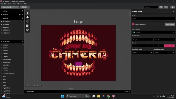Open Task View on taskbar

click(x=93, y=96)
